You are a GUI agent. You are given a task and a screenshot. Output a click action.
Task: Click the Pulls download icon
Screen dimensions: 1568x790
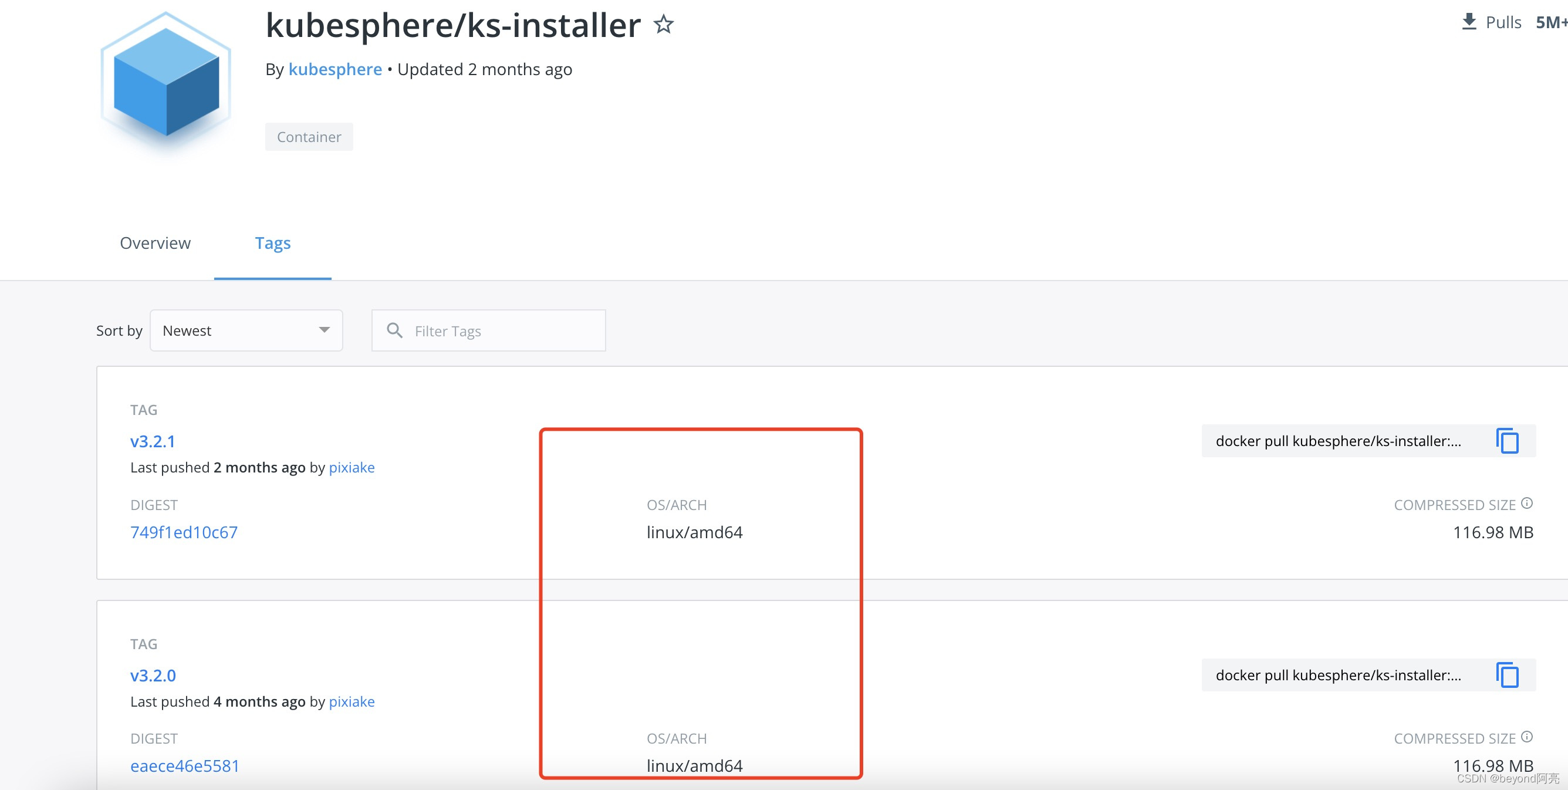pyautogui.click(x=1469, y=22)
